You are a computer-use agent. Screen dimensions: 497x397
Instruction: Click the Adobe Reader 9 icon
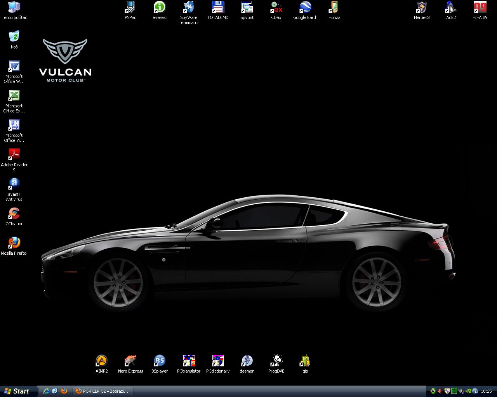(14, 155)
